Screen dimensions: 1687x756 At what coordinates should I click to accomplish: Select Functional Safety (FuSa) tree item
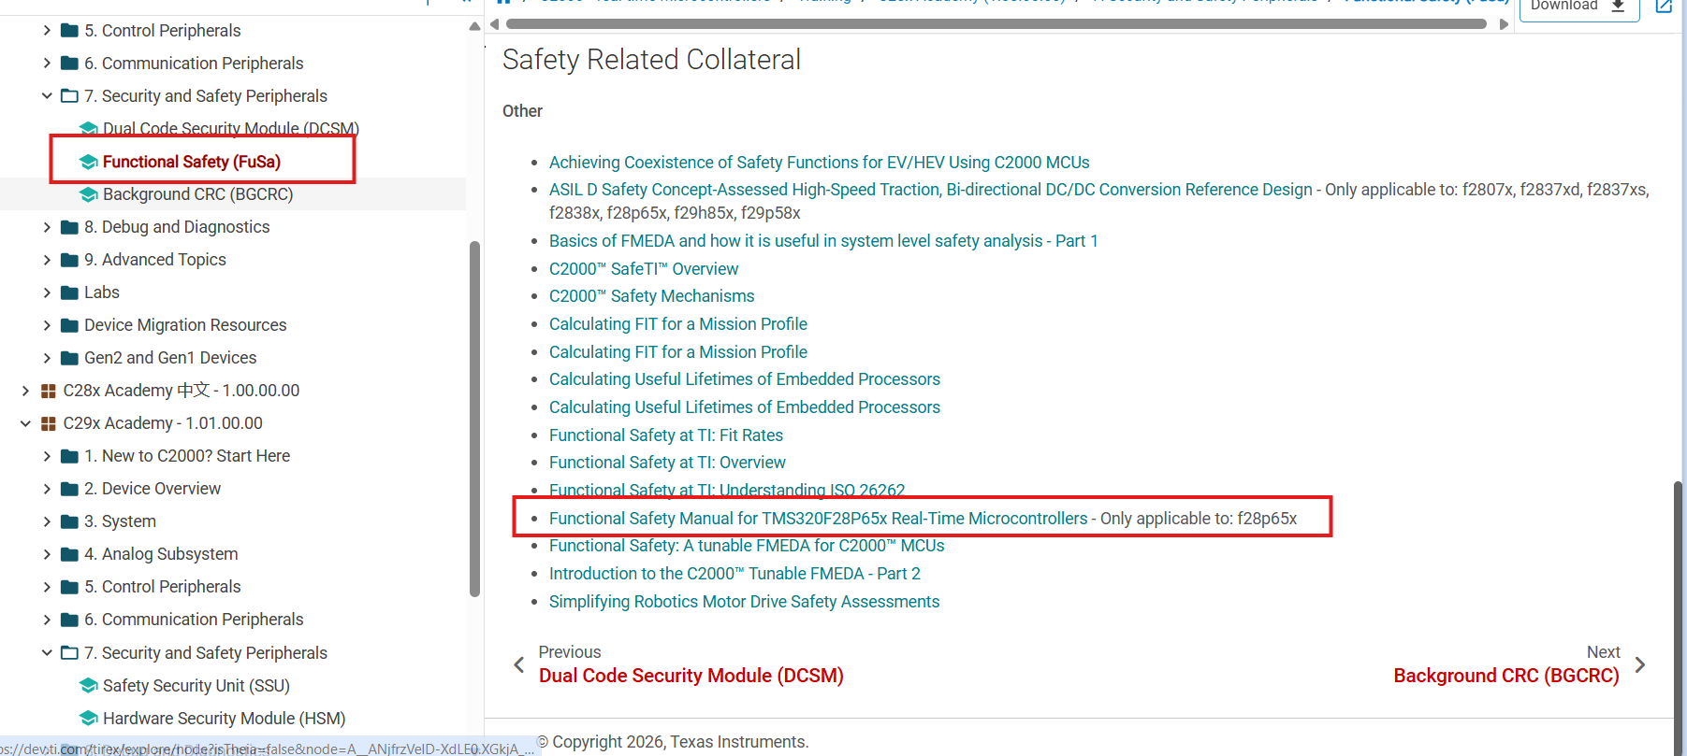[x=192, y=162]
